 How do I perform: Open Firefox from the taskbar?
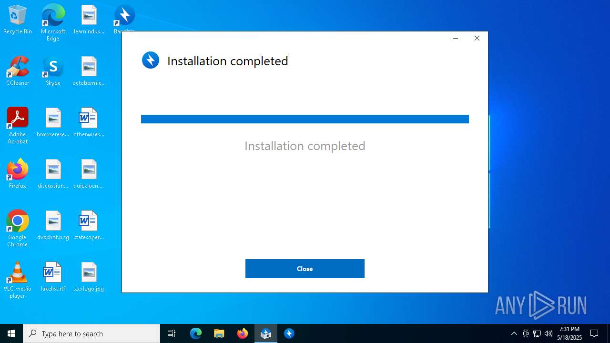243,333
